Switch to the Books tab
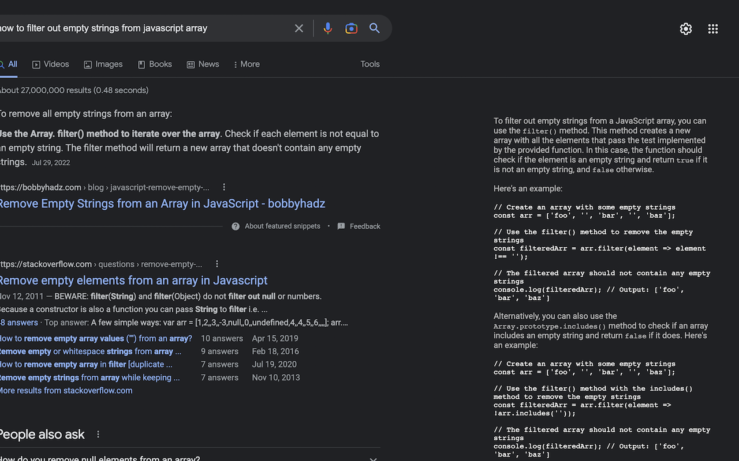This screenshot has width=739, height=461. (155, 65)
